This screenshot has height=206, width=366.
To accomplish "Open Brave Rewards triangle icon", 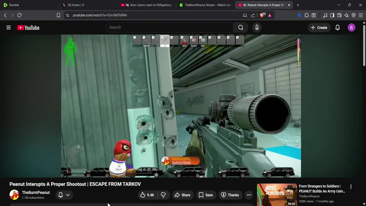I will (270, 15).
